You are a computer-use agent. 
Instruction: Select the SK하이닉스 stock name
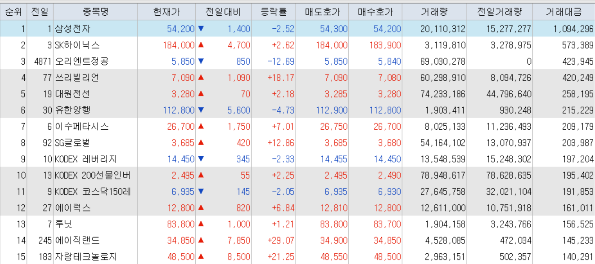[x=77, y=45]
